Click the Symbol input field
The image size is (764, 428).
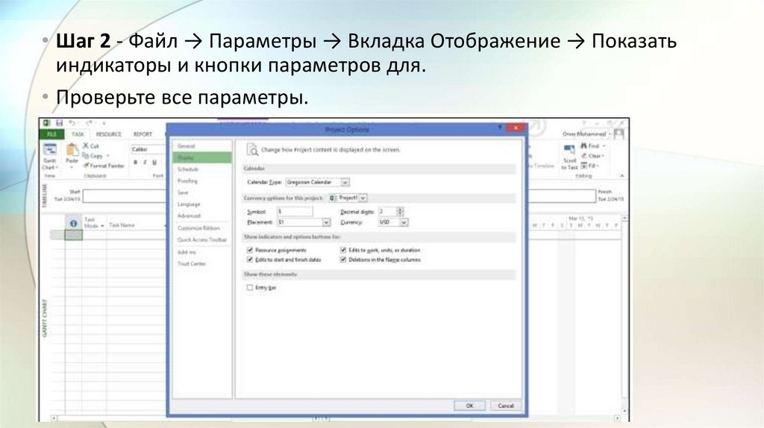pos(295,211)
